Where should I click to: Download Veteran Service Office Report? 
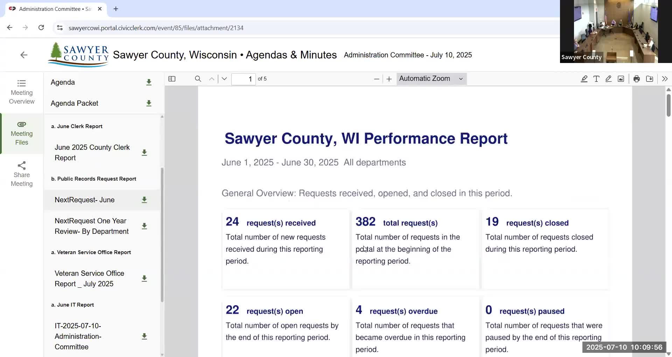click(144, 279)
